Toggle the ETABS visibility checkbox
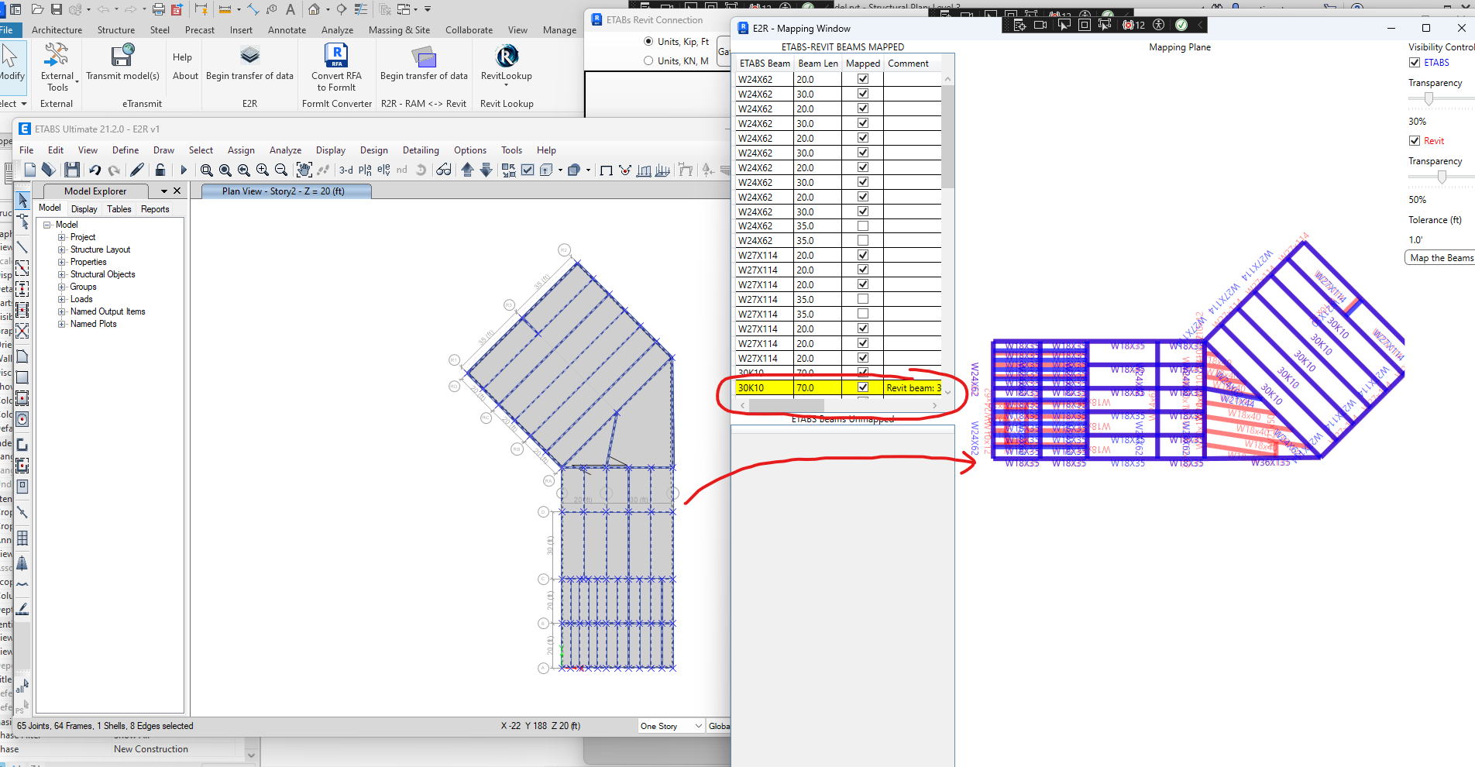The image size is (1475, 767). pyautogui.click(x=1415, y=63)
